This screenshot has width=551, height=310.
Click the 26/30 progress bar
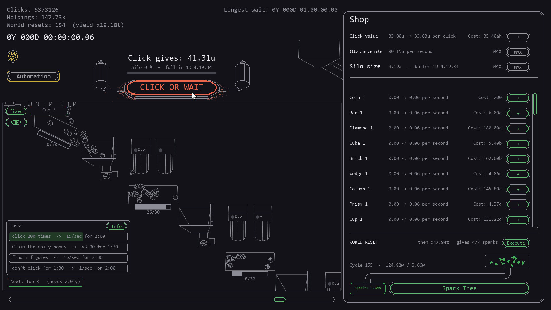pos(153,207)
